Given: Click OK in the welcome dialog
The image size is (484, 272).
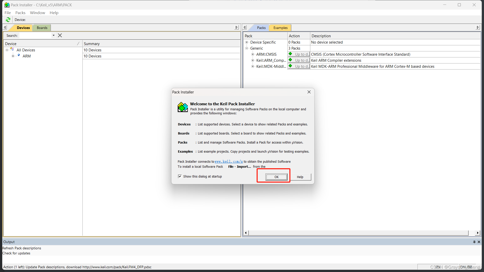Looking at the screenshot, I should point(276,177).
